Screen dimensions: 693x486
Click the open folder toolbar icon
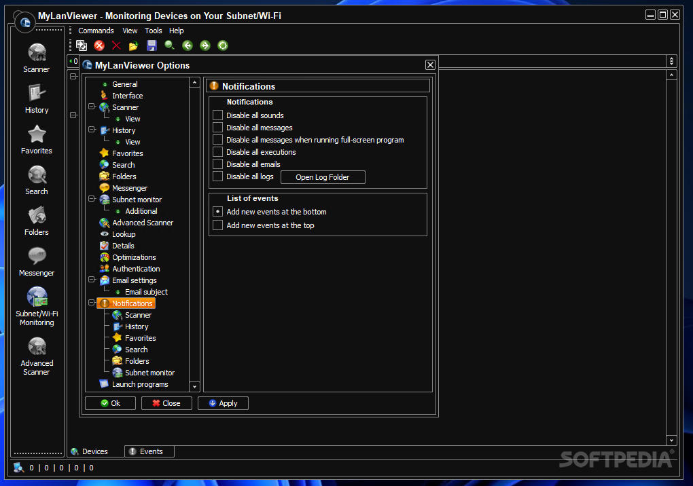point(133,45)
